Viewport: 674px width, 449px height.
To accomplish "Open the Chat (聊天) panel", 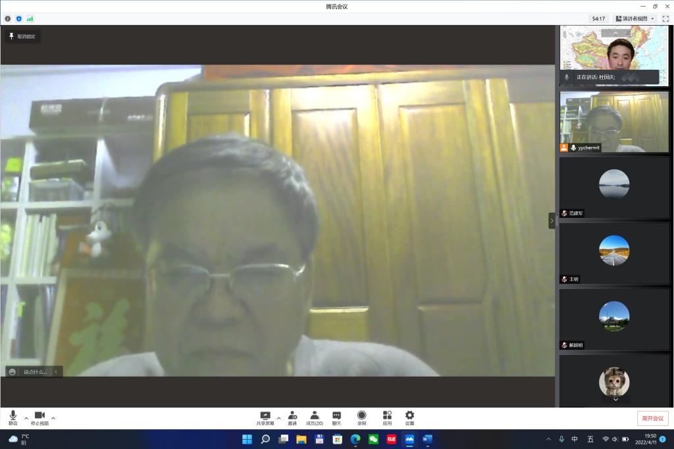I will click(336, 418).
